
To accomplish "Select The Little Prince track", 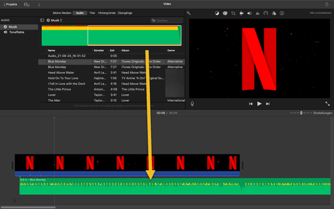I will (111, 89).
